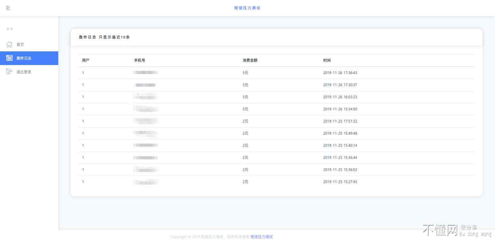Viewport: 495px width, 241px height.
Task: Select the 5元 amount at 2019-11-26 16:03:23
Action: point(245,97)
